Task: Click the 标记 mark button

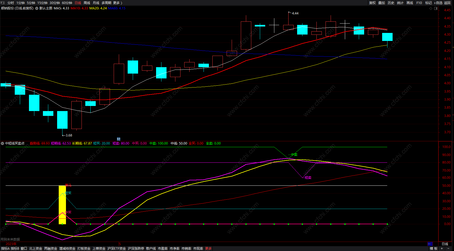Action: [x=429, y=3]
